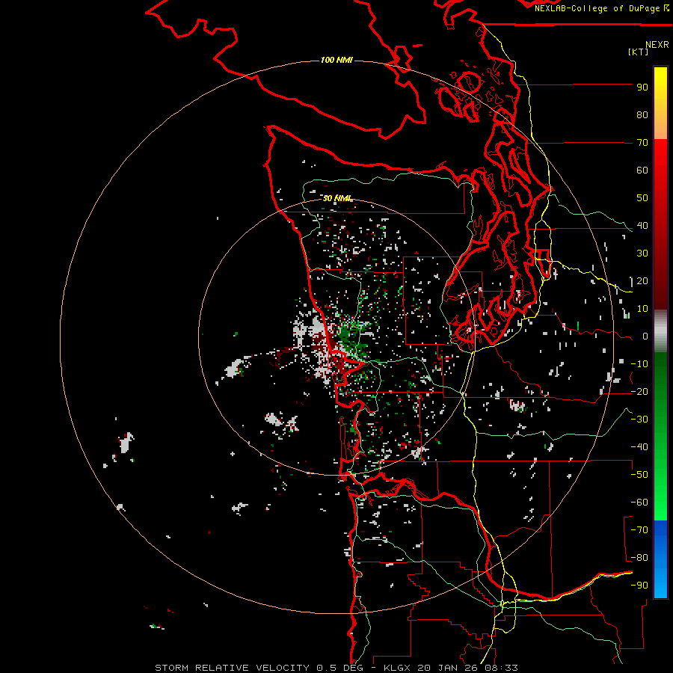673x673 pixels.
Task: Select the -60 knots legend value
Action: click(639, 503)
